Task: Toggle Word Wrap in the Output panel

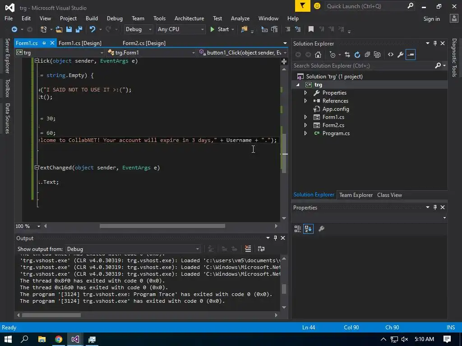Action: click(261, 249)
